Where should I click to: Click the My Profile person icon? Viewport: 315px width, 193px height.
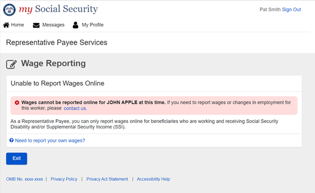tap(76, 25)
